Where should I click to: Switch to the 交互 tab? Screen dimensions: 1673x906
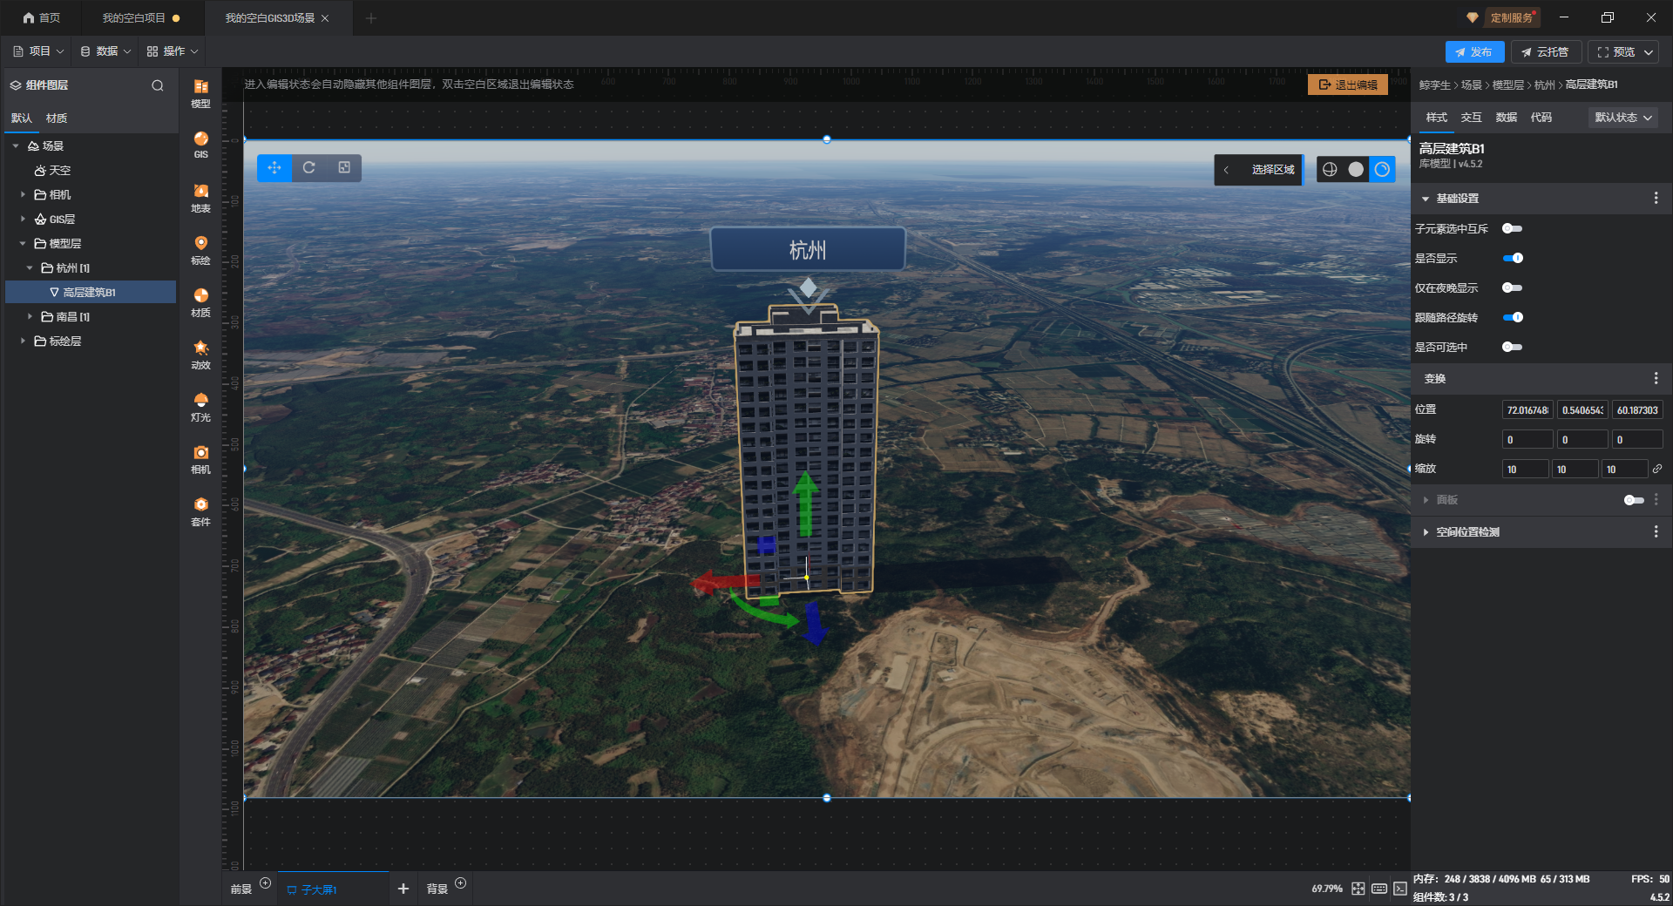click(x=1471, y=118)
